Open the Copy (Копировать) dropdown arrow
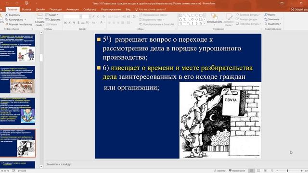This screenshot has width=308, height=173. pos(25,20)
